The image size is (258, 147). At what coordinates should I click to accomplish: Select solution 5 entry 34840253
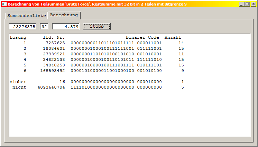click(53, 65)
